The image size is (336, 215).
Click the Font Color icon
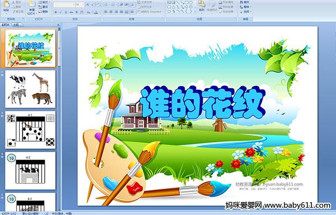(x=96, y=12)
